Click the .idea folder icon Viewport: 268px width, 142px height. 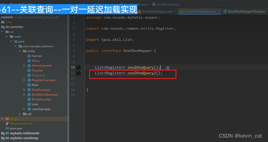pos(3,22)
